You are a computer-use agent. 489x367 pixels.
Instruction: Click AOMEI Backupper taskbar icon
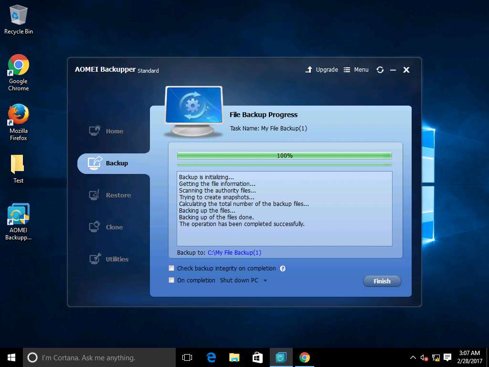pyautogui.click(x=281, y=357)
